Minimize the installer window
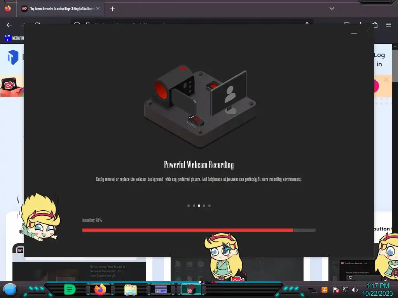 (x=354, y=33)
